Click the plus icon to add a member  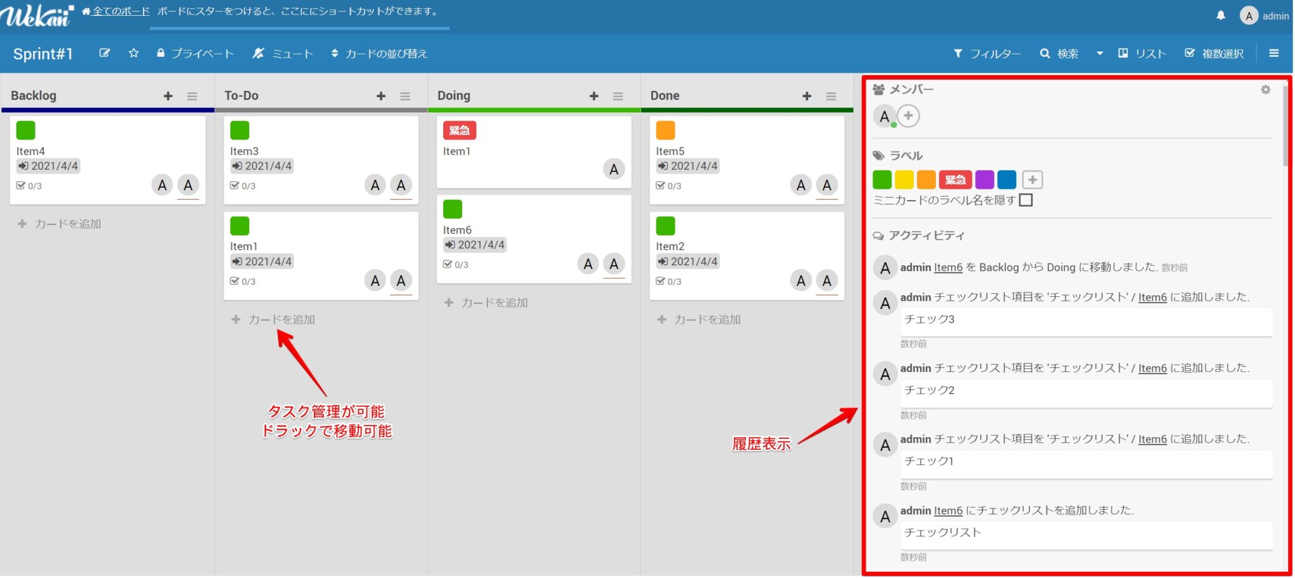(908, 116)
